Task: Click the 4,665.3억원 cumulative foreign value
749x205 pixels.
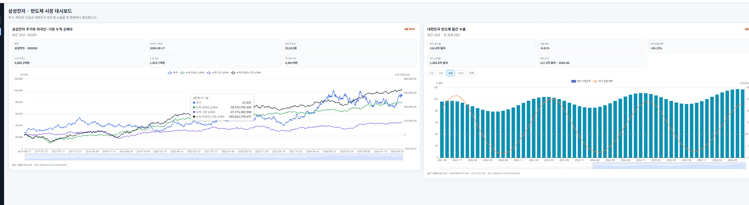Action: [22, 63]
